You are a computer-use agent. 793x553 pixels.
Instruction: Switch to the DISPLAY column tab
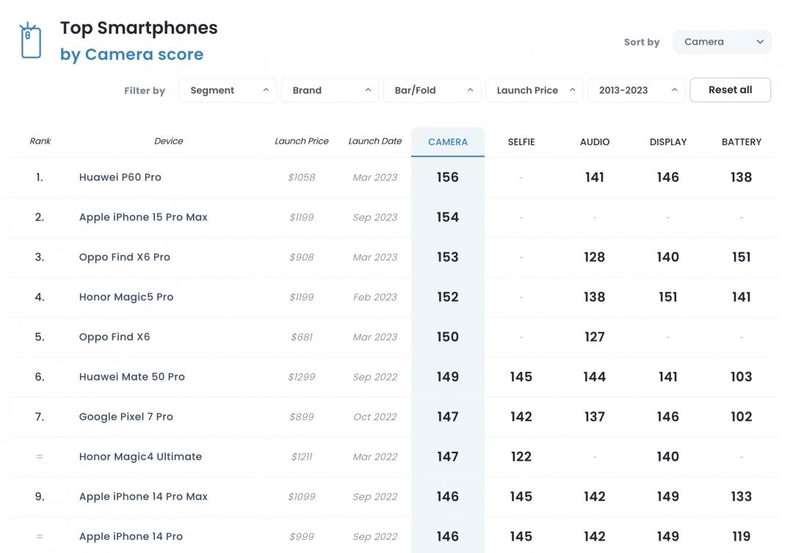coord(668,142)
